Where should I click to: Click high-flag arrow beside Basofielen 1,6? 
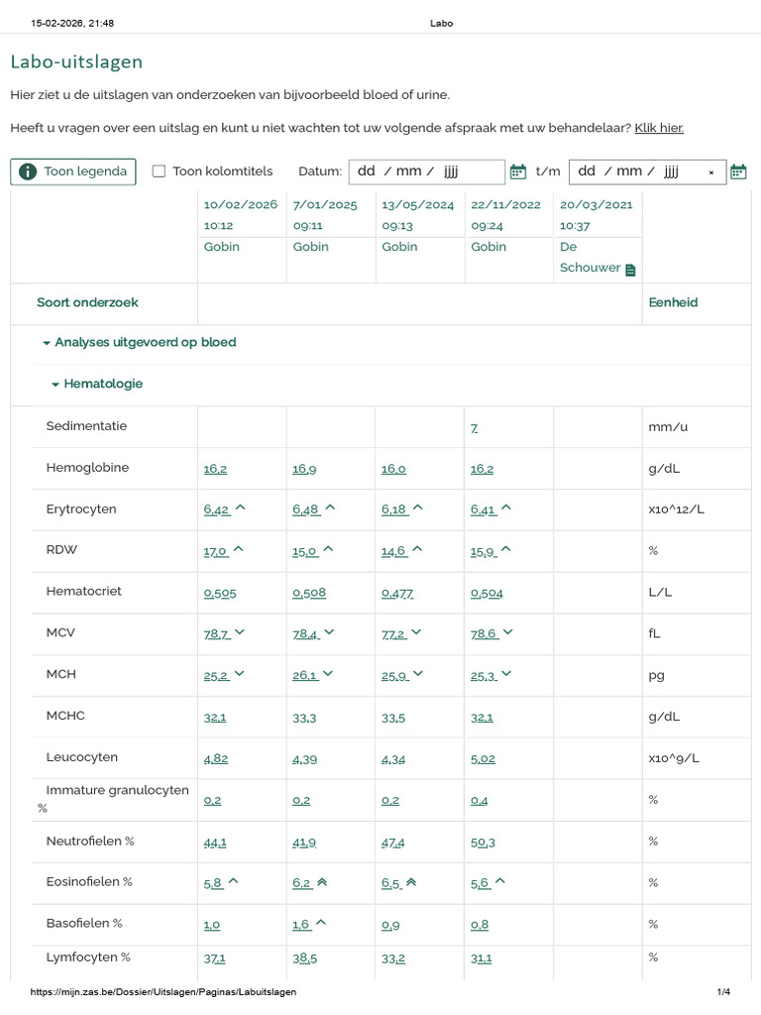(x=321, y=923)
